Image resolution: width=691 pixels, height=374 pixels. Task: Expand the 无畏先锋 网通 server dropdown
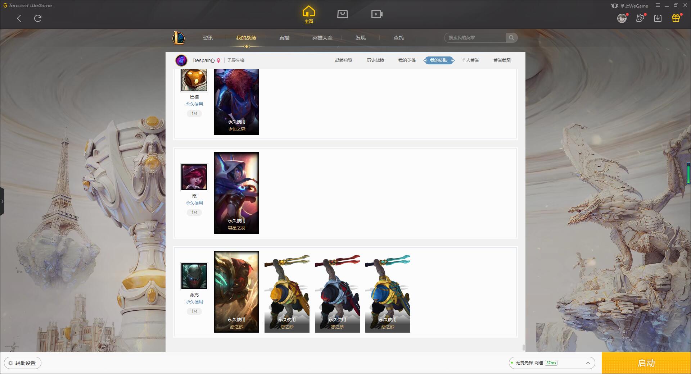[551, 363]
